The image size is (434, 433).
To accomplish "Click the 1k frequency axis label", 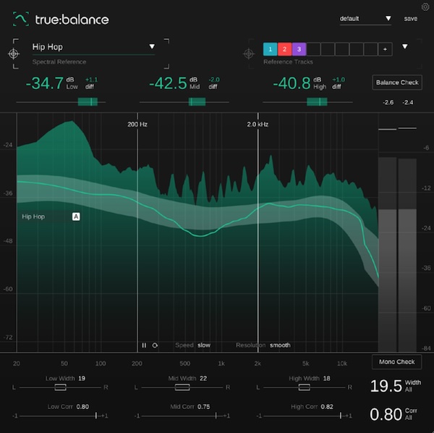I will point(221,363).
